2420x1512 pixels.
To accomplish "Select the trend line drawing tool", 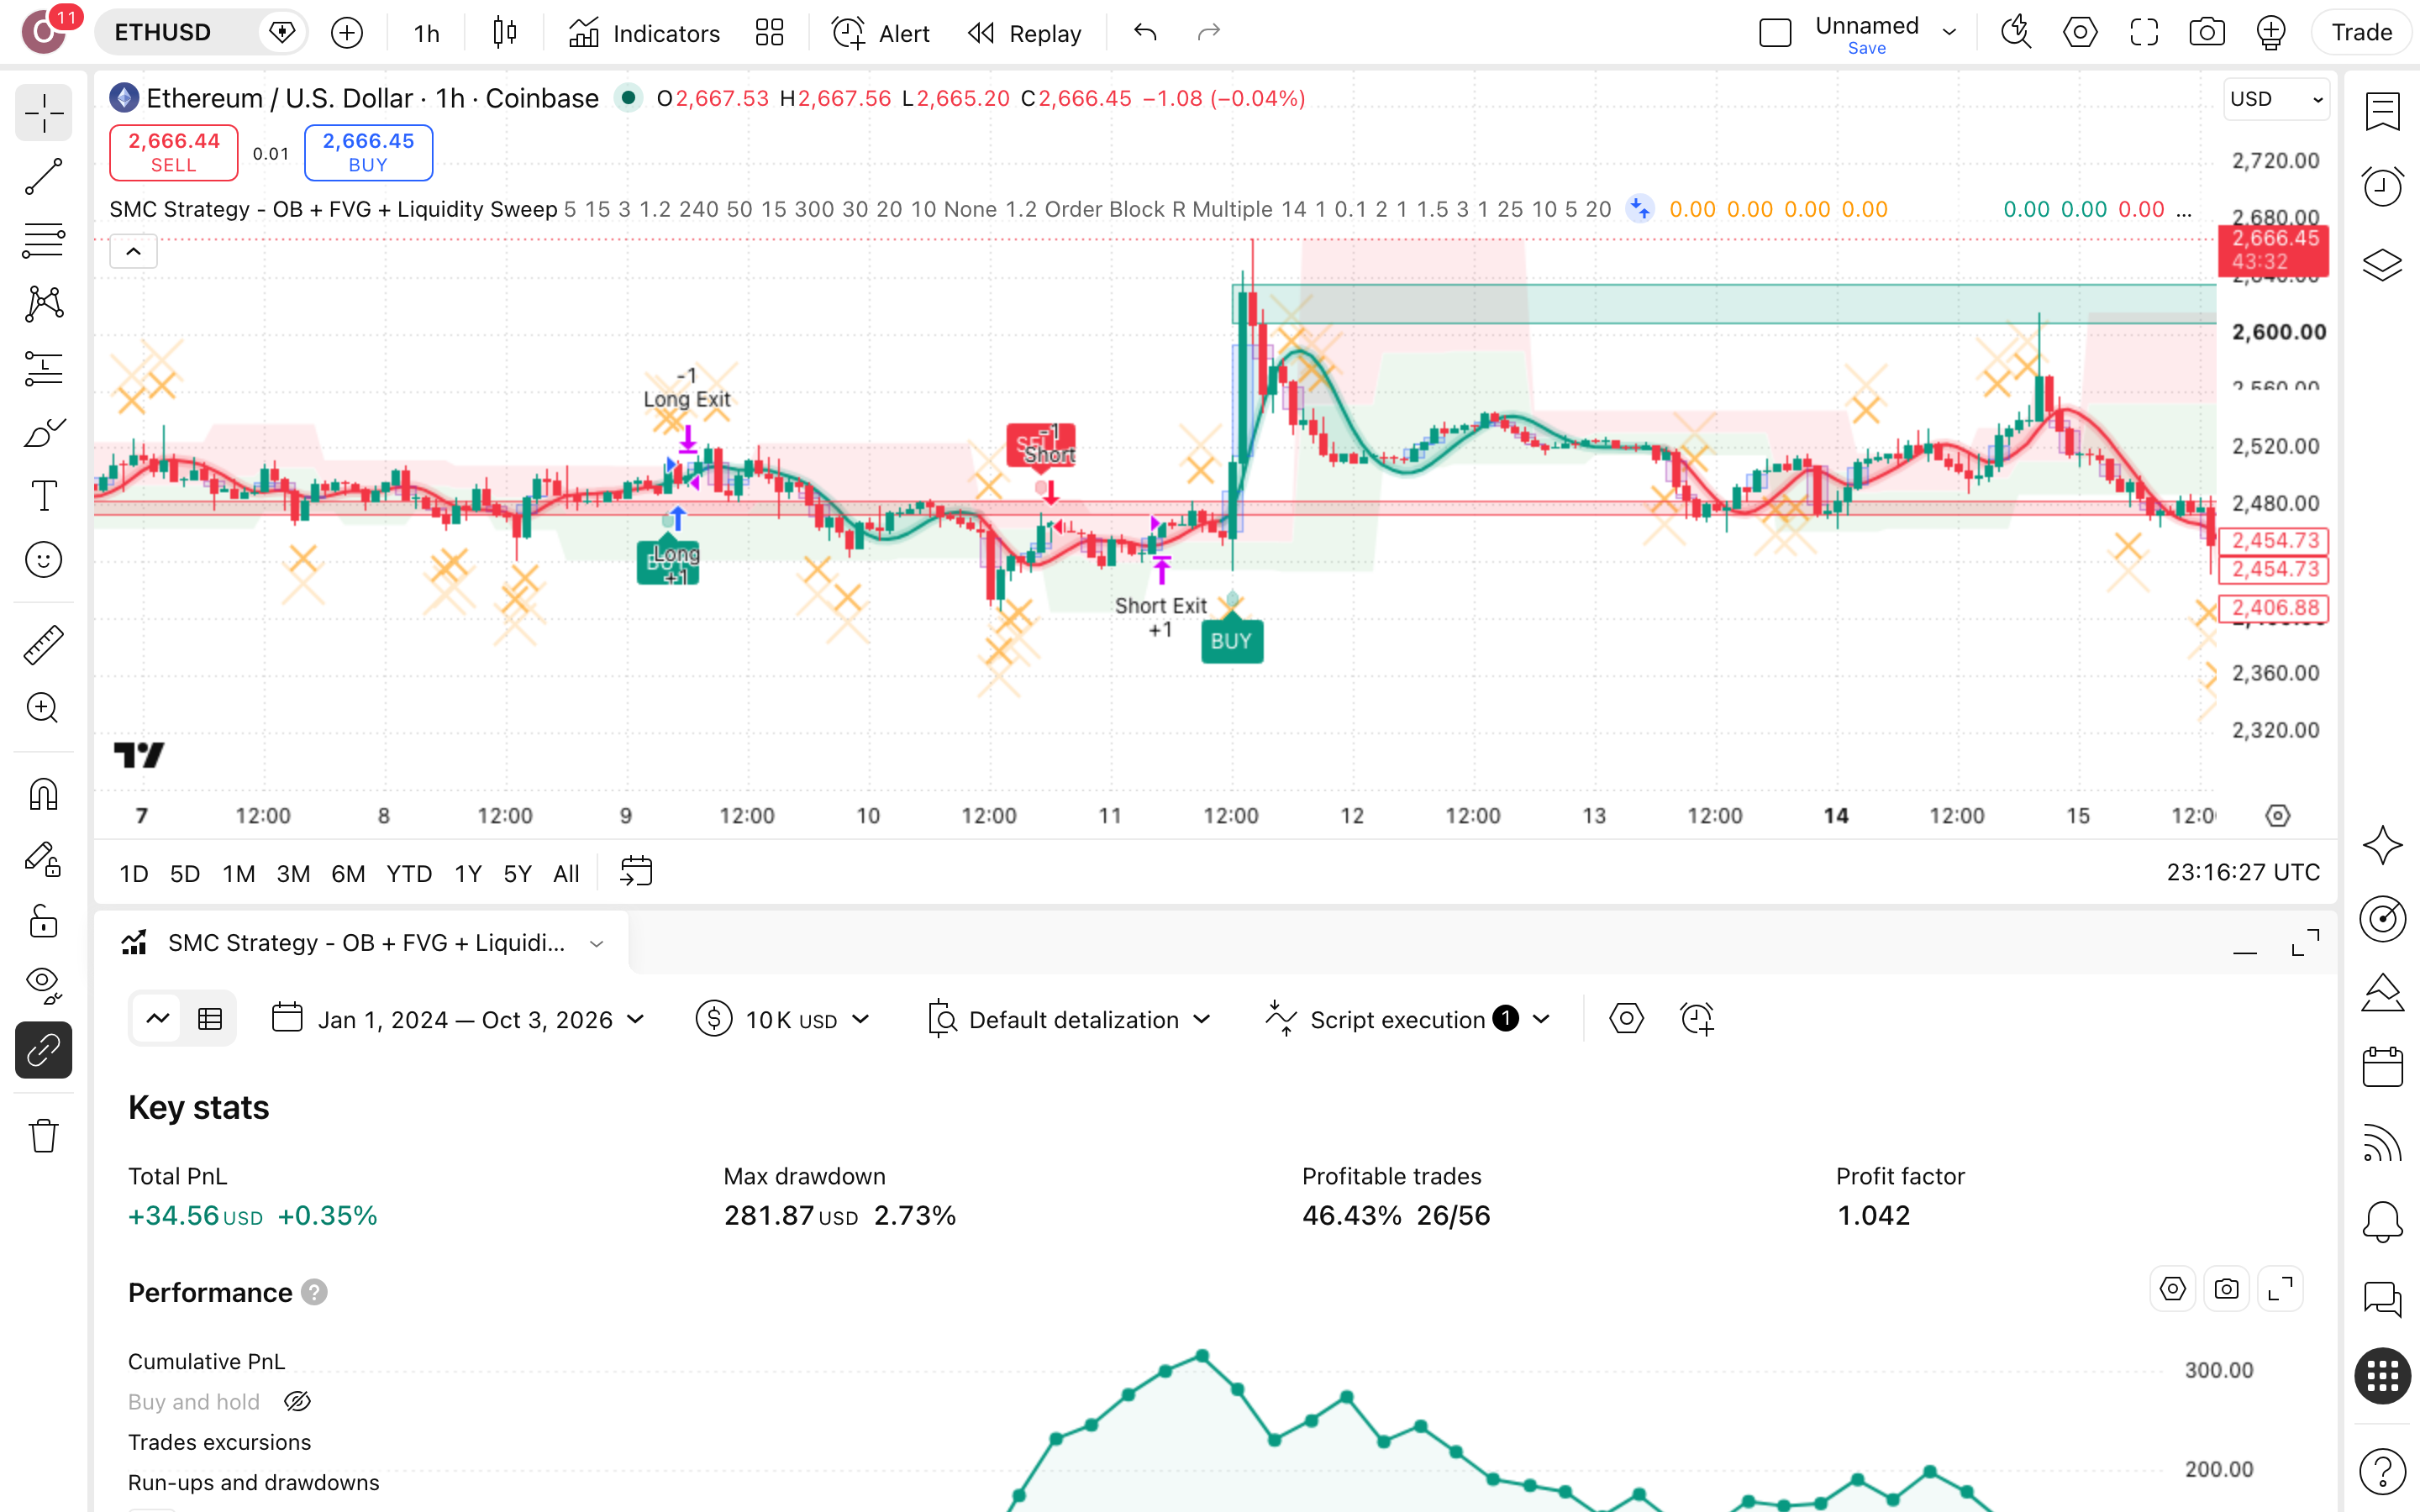I will click(43, 177).
